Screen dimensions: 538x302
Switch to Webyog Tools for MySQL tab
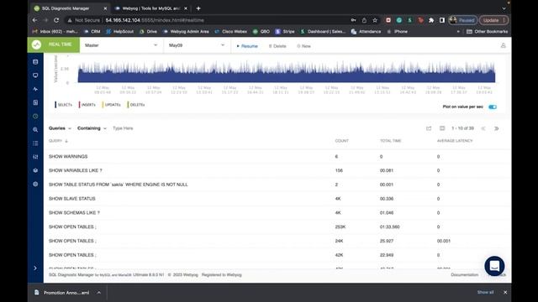click(x=151, y=8)
